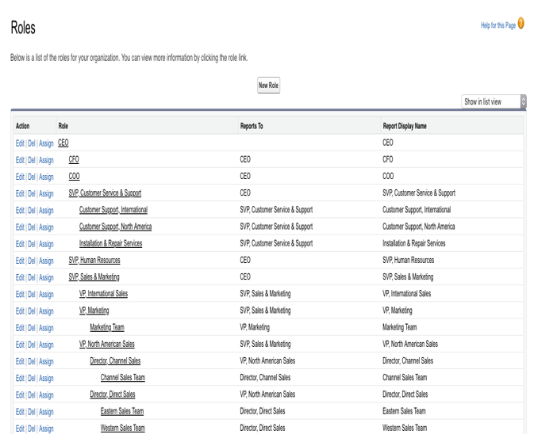534x442 pixels.
Task: Delete the VP, Marketing role
Action: (31, 311)
